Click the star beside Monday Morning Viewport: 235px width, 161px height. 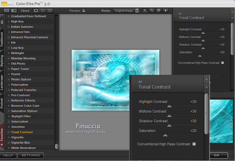coord(9,58)
